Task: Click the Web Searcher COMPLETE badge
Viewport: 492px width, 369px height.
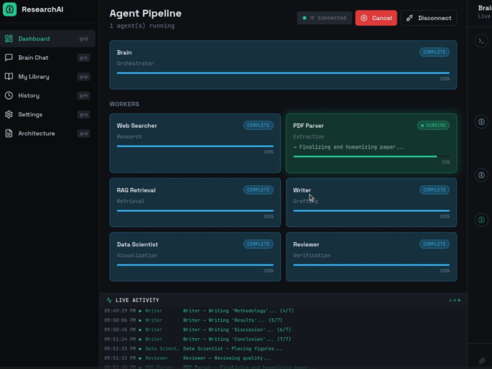Action: (258, 125)
